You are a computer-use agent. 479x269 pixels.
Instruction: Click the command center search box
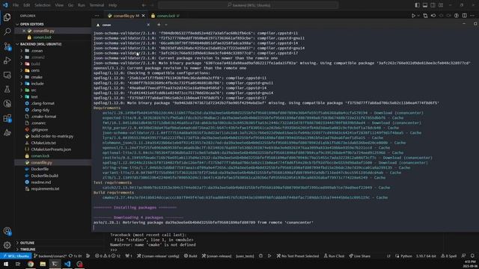click(x=248, y=5)
